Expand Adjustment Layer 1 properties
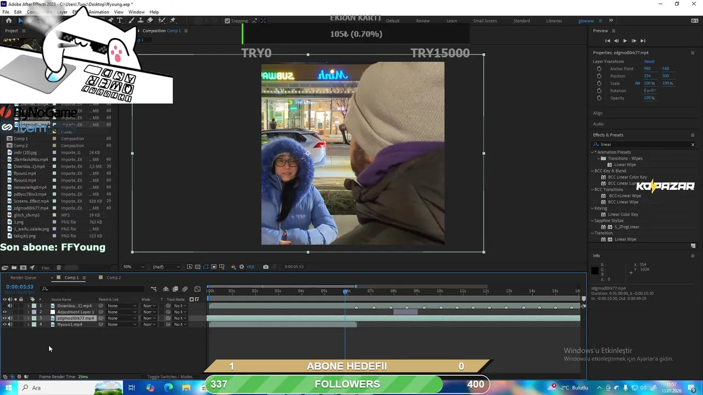 28,312
